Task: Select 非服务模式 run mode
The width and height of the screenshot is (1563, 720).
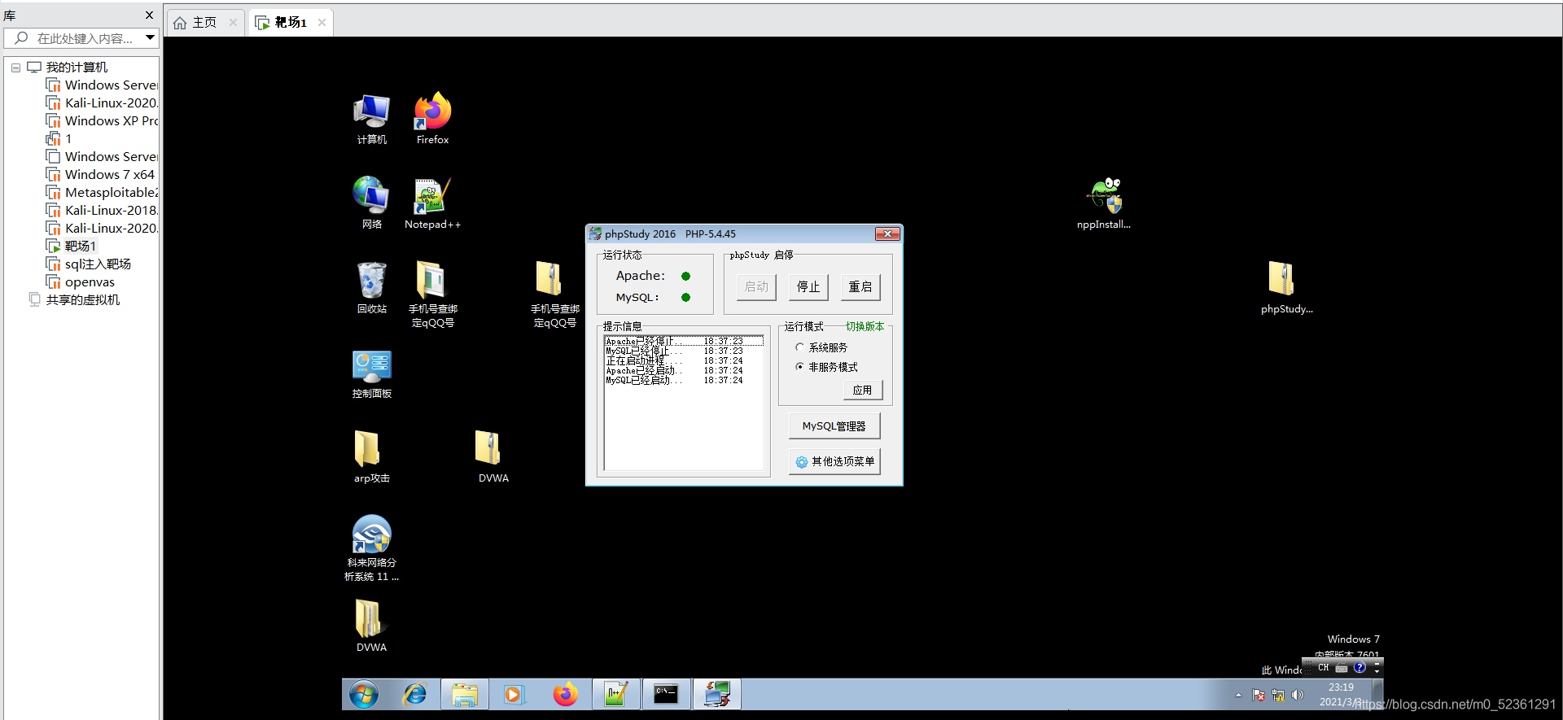Action: point(825,367)
